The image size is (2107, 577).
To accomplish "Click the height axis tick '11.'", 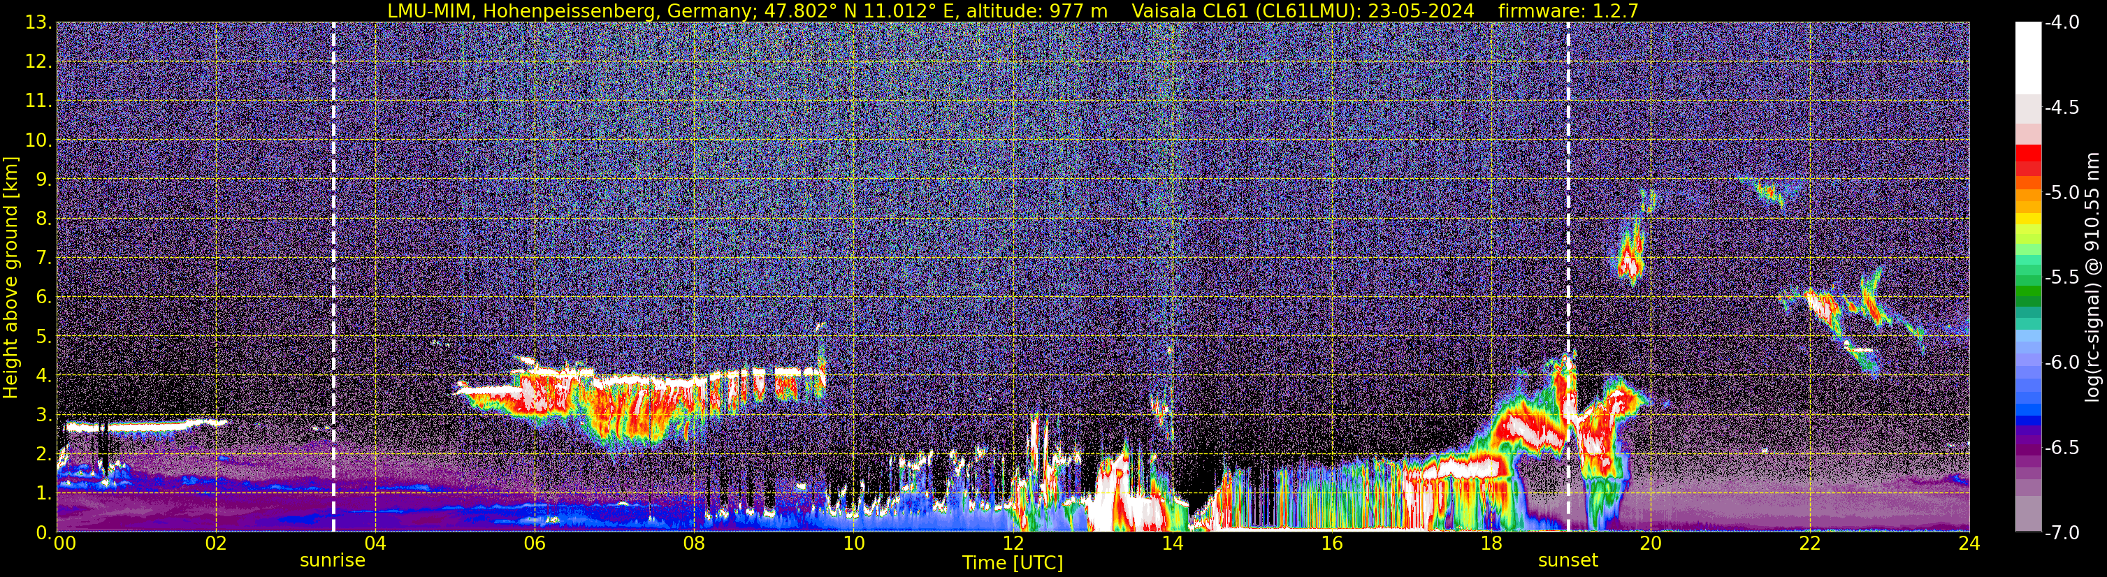I will click(x=38, y=101).
